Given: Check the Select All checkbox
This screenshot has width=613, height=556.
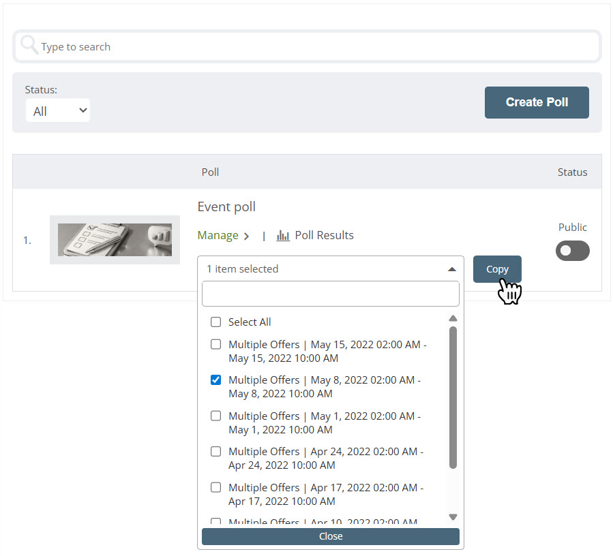Looking at the screenshot, I should [216, 322].
